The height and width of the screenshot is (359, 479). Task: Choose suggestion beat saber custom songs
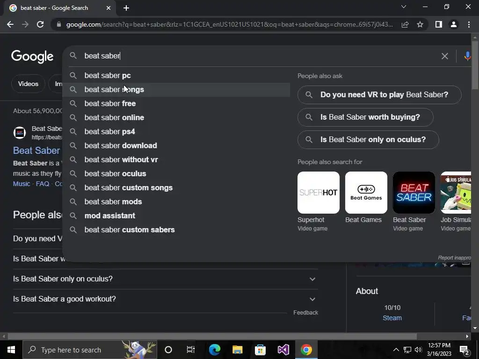[176, 188]
